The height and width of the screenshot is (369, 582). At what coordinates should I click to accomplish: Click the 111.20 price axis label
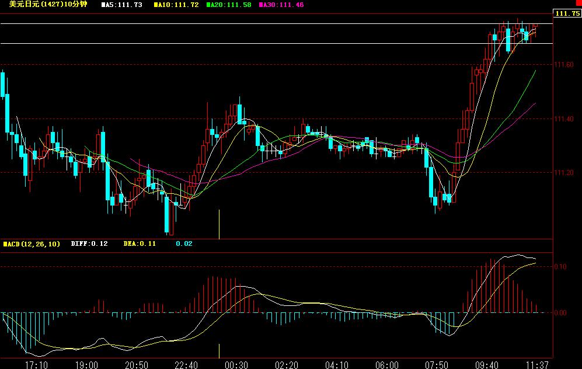564,173
